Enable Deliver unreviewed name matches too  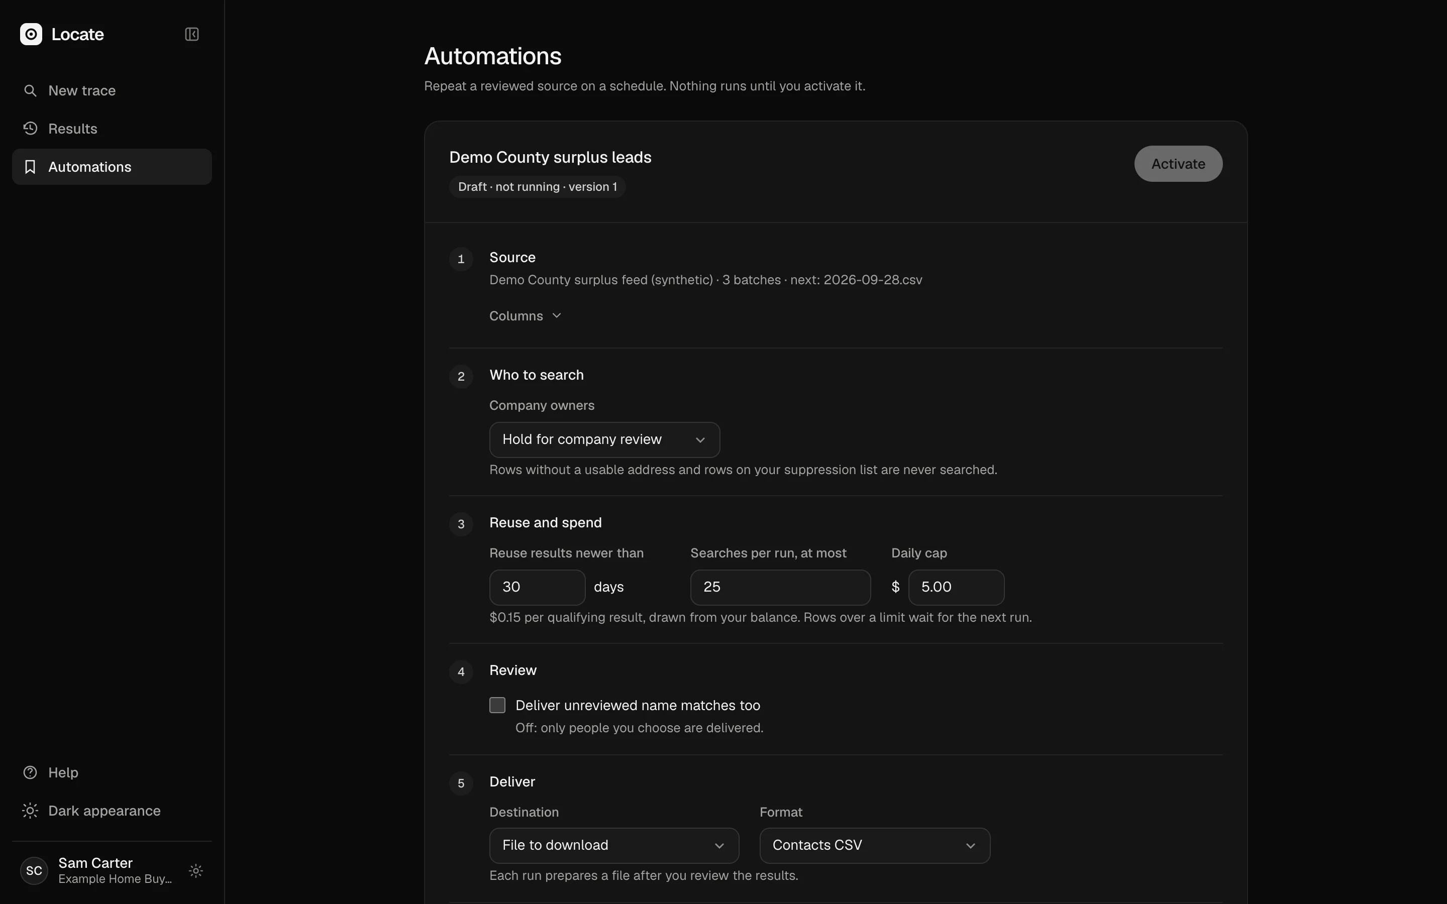tap(497, 706)
